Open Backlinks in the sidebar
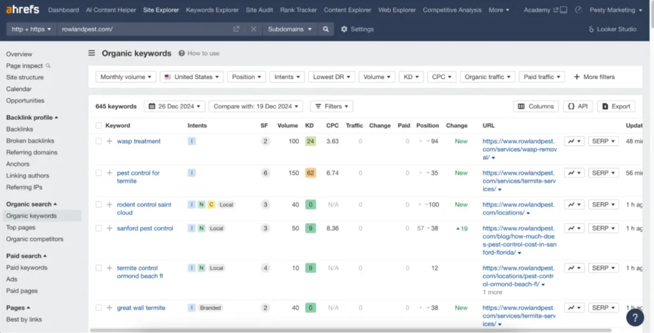The width and height of the screenshot is (654, 333). click(20, 129)
